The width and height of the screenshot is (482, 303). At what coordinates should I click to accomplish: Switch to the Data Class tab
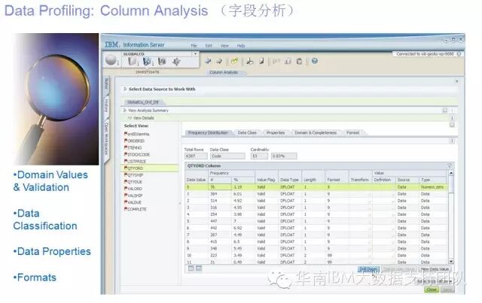click(247, 132)
